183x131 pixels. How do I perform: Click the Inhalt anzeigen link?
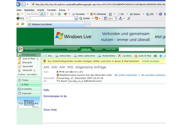pos(151,61)
